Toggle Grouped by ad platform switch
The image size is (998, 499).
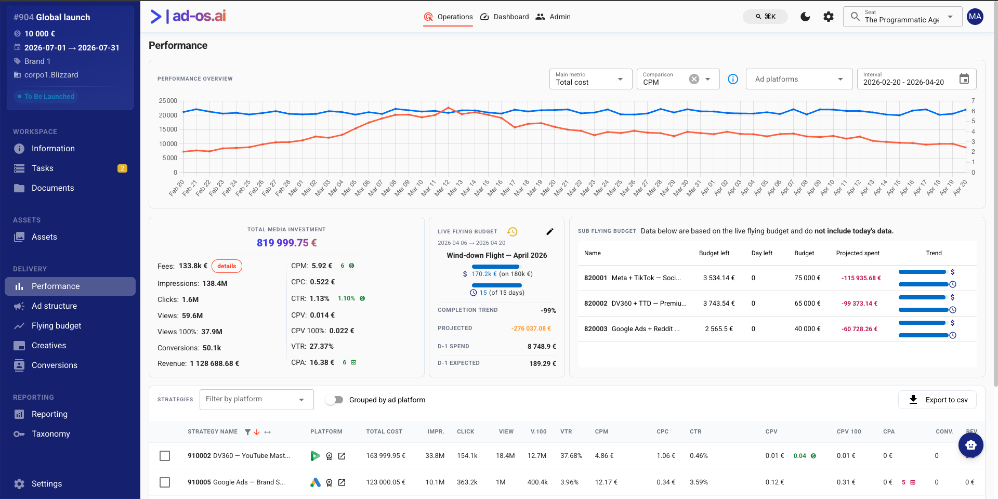tap(335, 400)
